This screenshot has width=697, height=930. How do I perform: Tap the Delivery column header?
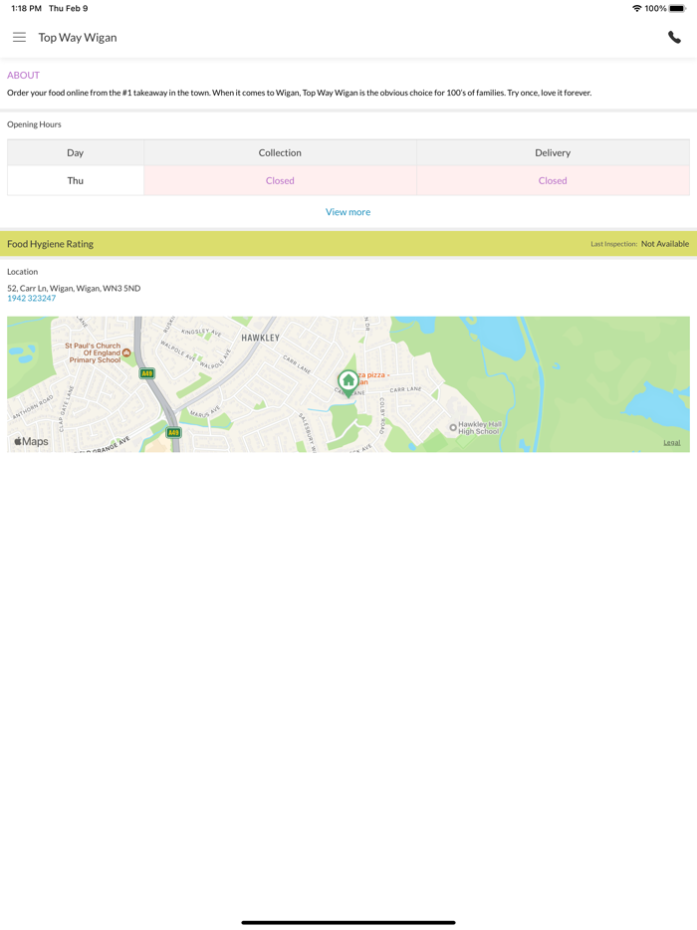tap(553, 153)
